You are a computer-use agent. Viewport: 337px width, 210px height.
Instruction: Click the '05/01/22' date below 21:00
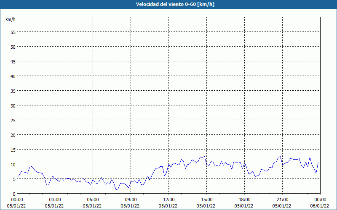[281, 206]
